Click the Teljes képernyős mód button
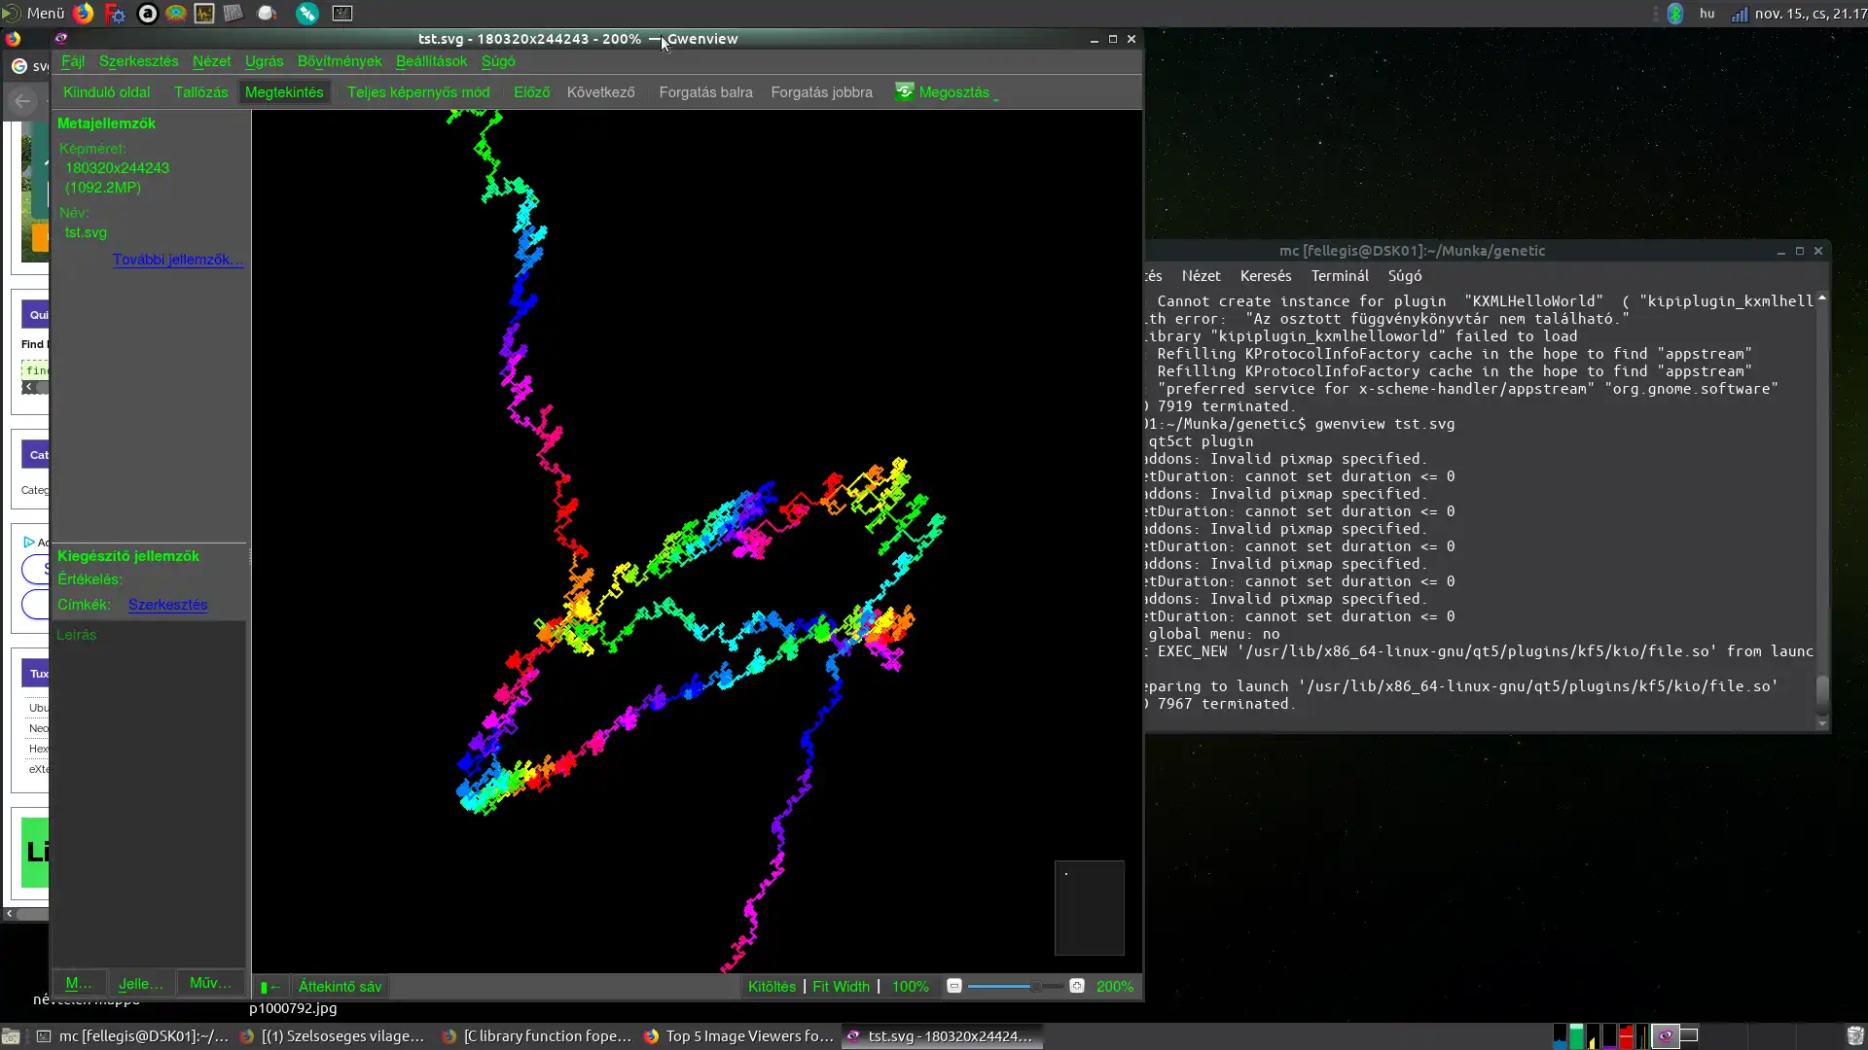Viewport: 1868px width, 1050px height. coord(418,91)
